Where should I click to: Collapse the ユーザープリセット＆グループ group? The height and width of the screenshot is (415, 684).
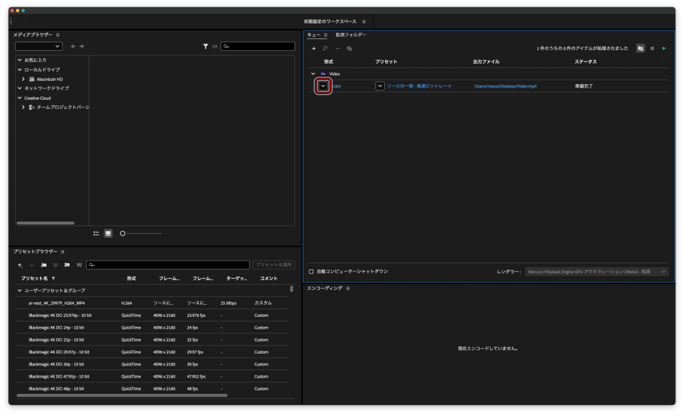point(19,291)
